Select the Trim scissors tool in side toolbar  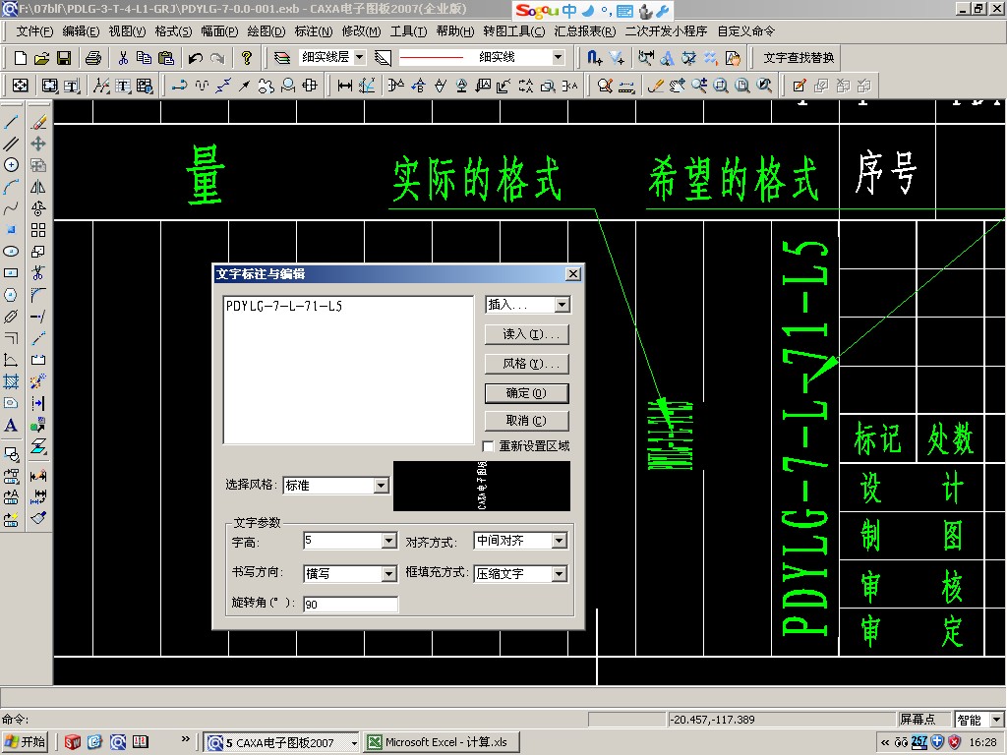tap(38, 273)
